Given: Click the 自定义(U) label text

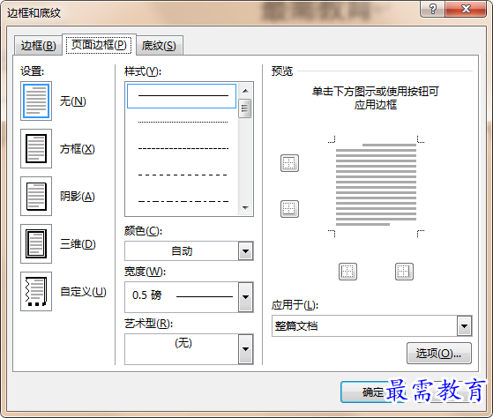Looking at the screenshot, I should click(x=83, y=292).
